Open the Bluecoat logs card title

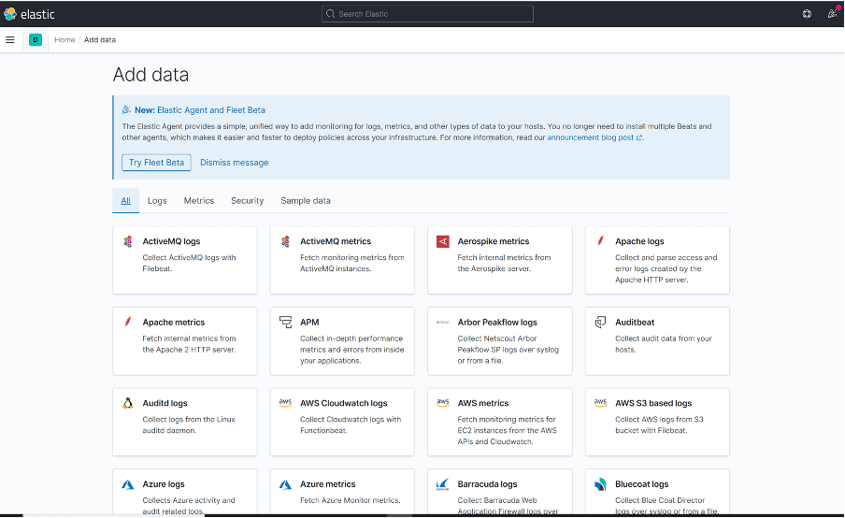point(642,484)
